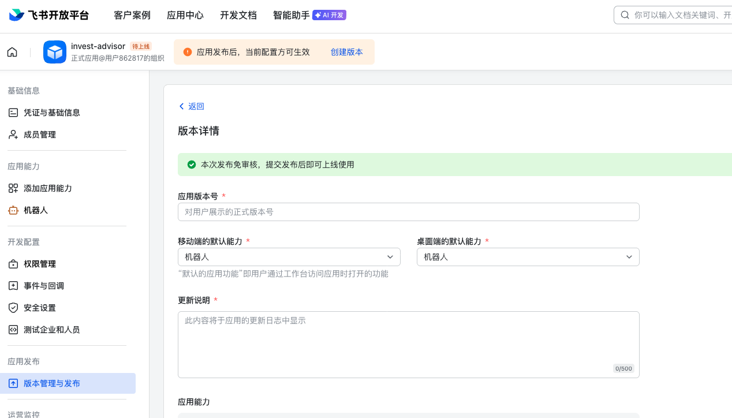Select the 事件与回调 sidebar icon
This screenshot has height=418, width=732.
(x=13, y=285)
